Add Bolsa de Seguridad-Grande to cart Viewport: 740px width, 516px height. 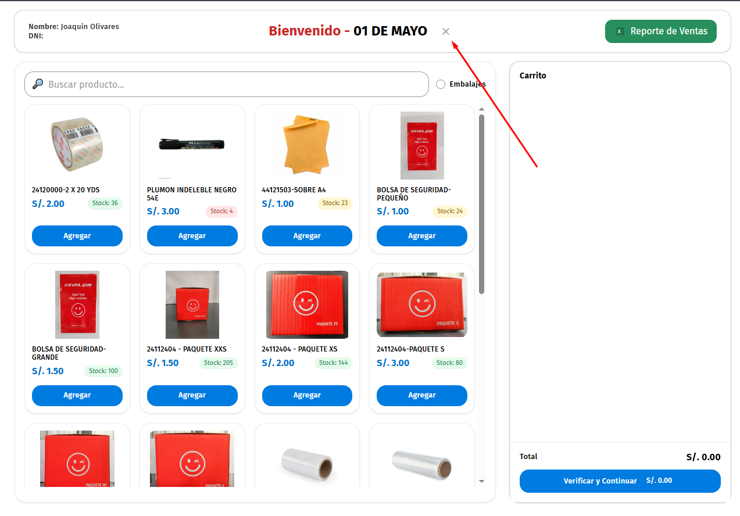point(77,395)
